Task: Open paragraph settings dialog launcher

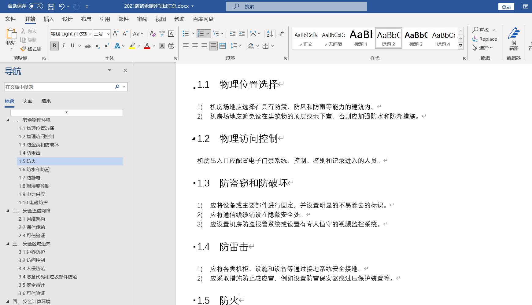Action: pos(286,58)
